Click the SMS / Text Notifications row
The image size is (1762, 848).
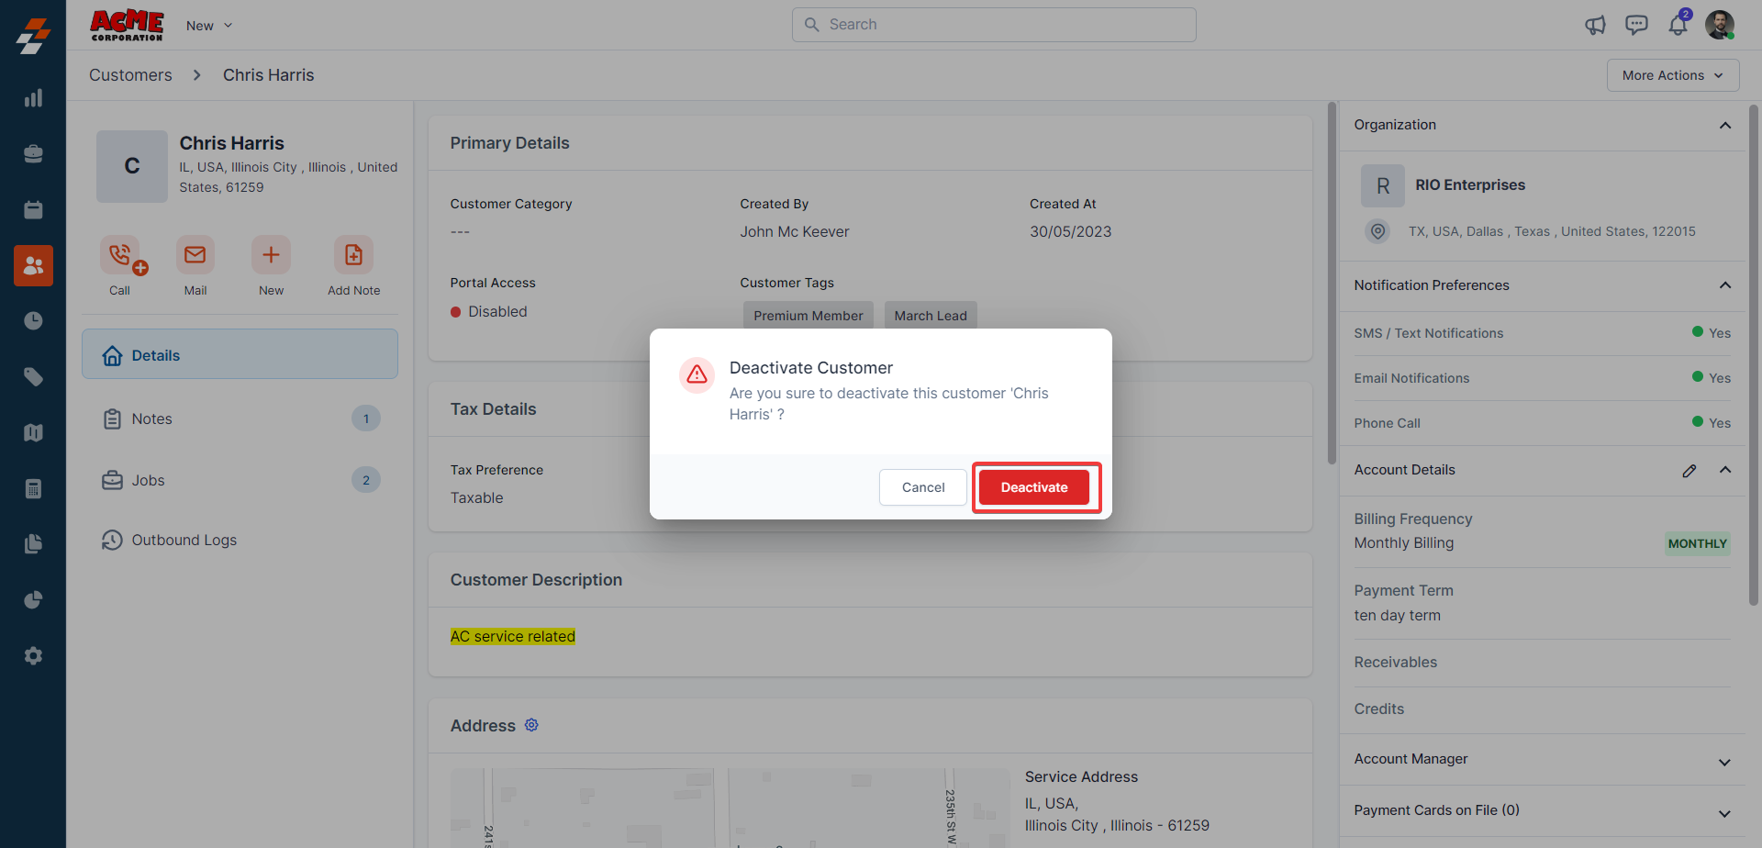(1543, 333)
